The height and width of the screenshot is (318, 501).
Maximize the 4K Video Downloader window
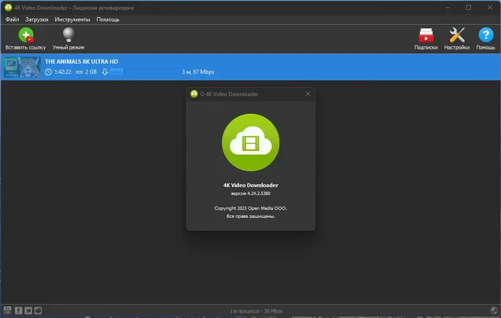click(468, 8)
